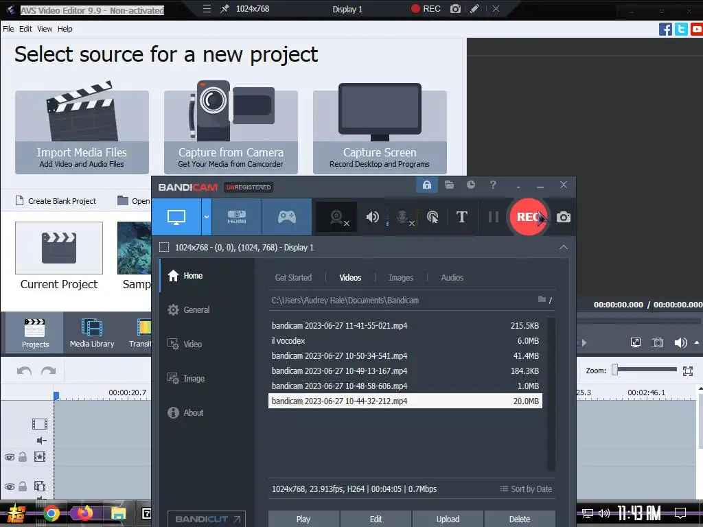The width and height of the screenshot is (703, 527).
Task: Click the AVS timeline undo arrow
Action: [x=24, y=371]
